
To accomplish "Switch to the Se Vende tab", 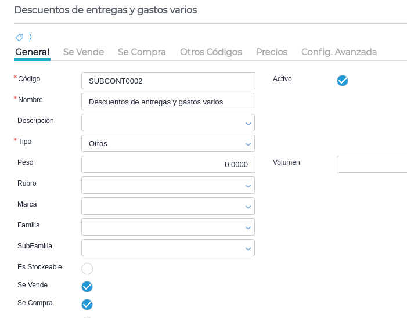I will (x=84, y=52).
